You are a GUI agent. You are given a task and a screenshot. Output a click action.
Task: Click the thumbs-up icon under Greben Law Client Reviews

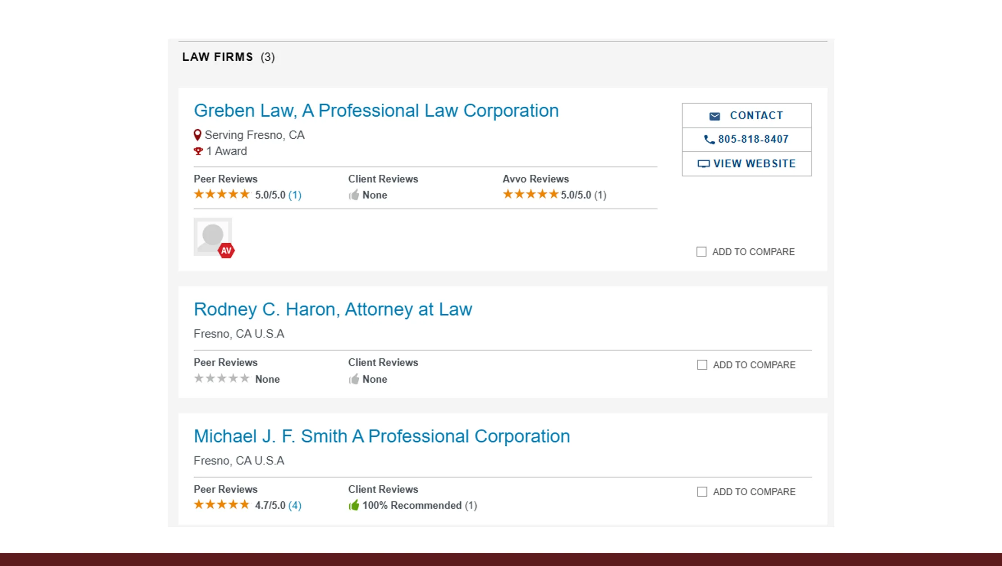pyautogui.click(x=354, y=195)
